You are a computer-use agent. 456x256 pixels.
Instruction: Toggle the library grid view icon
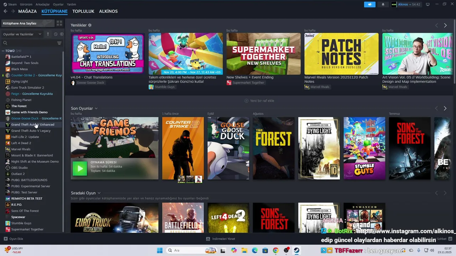(x=59, y=23)
